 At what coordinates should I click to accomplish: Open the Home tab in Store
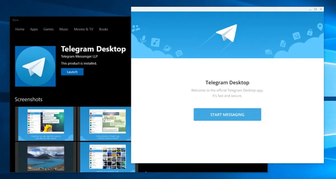click(20, 29)
